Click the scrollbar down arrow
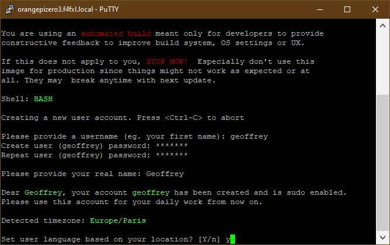The image size is (390, 245). pyautogui.click(x=382, y=237)
